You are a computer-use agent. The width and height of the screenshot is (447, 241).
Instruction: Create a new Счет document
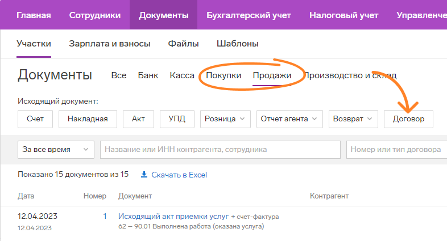(x=35, y=119)
